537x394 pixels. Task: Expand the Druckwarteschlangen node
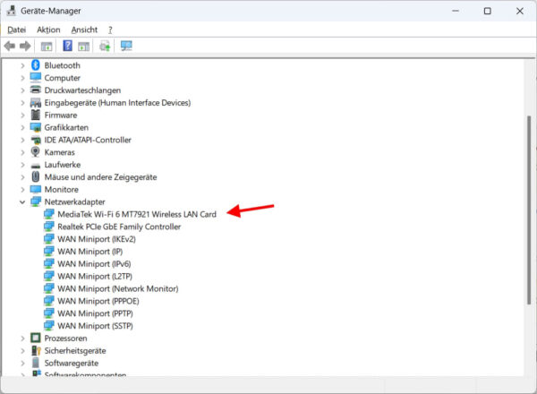[x=22, y=90]
